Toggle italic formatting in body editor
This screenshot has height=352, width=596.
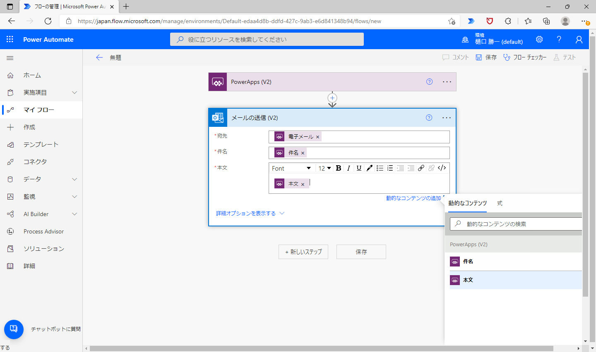tap(348, 168)
